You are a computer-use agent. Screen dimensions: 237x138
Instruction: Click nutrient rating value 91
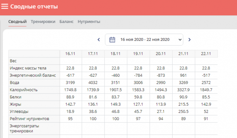tap(206, 118)
